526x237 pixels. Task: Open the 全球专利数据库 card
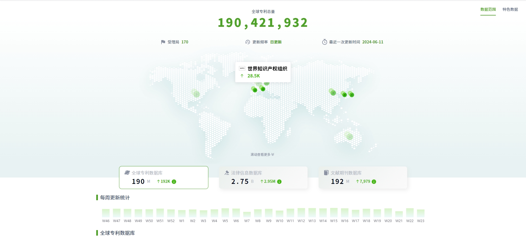click(x=164, y=178)
